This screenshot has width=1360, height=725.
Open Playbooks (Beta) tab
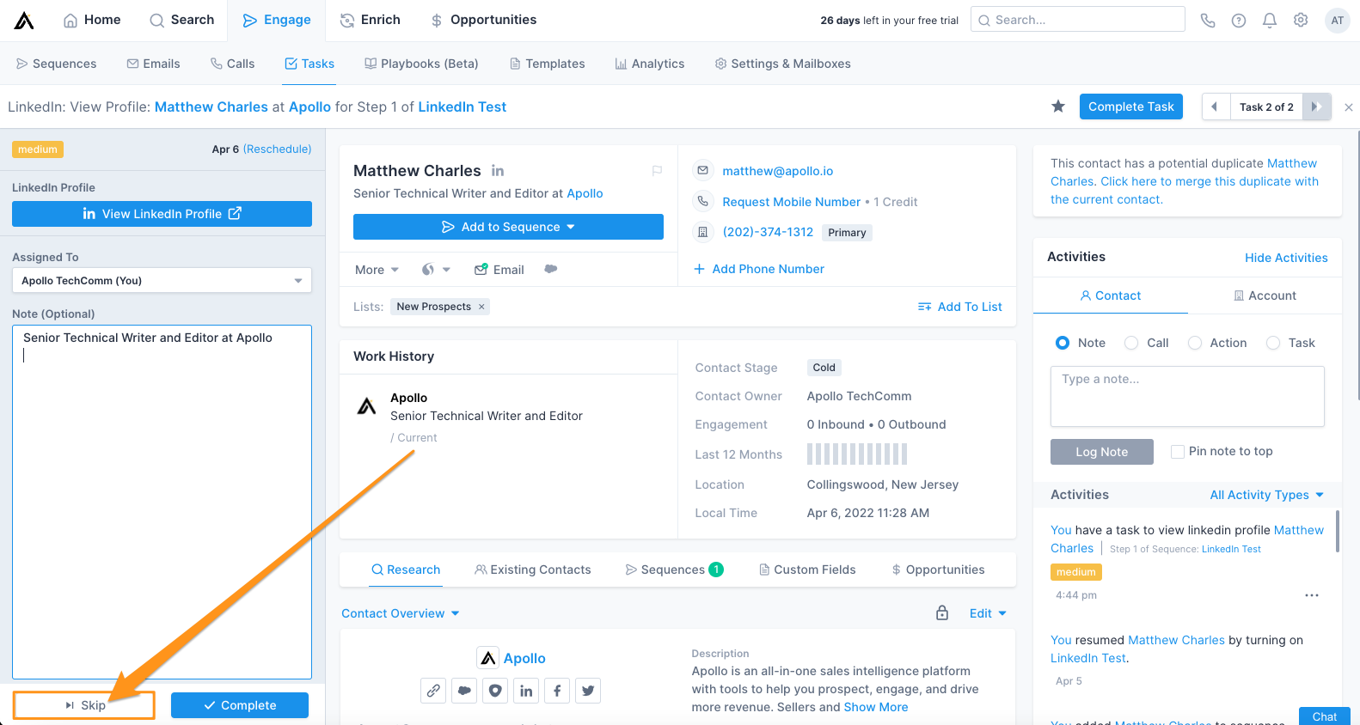click(x=421, y=64)
